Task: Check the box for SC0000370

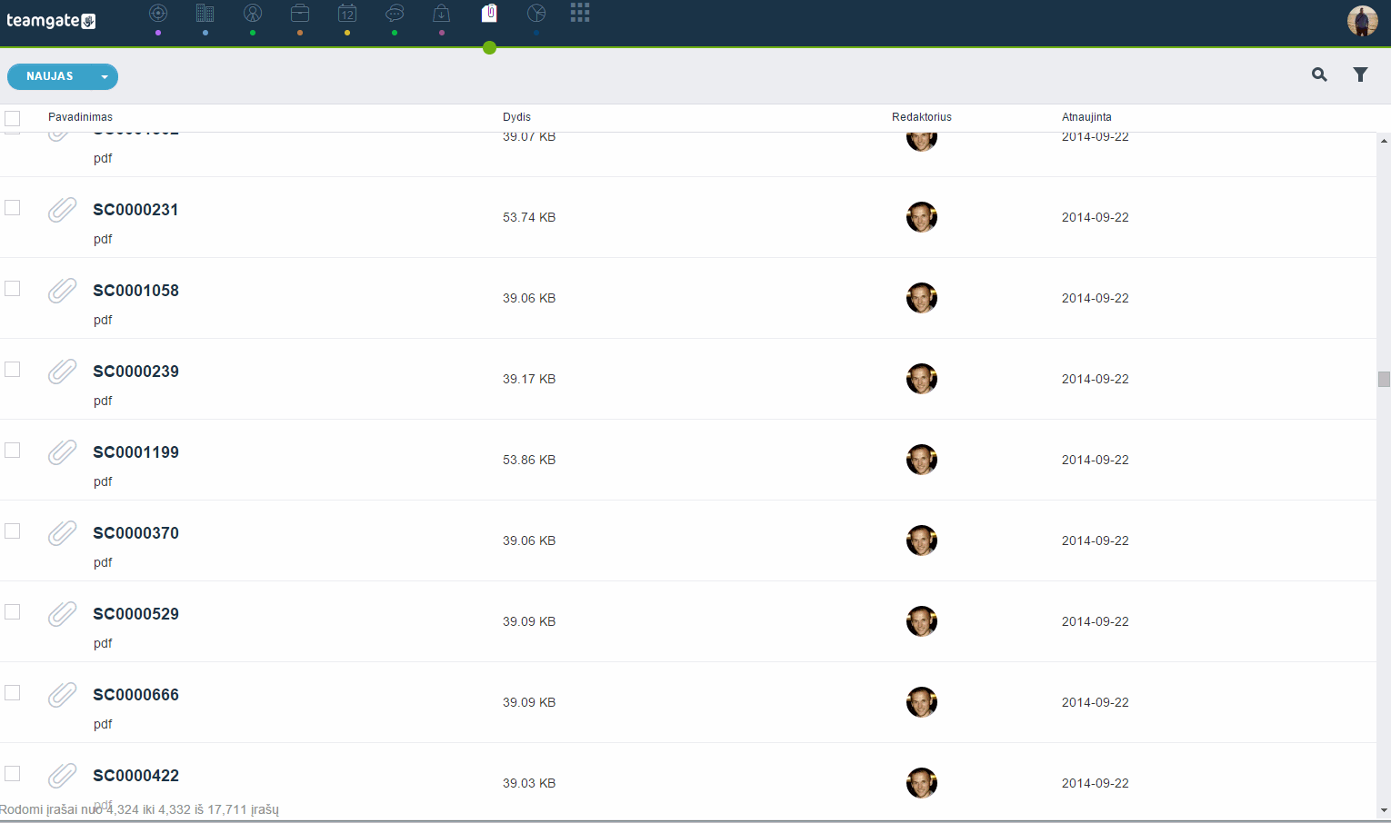Action: pyautogui.click(x=12, y=530)
